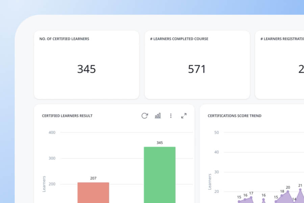Click the 400 axis label on bar chart
The image size is (304, 203).
coord(52,133)
